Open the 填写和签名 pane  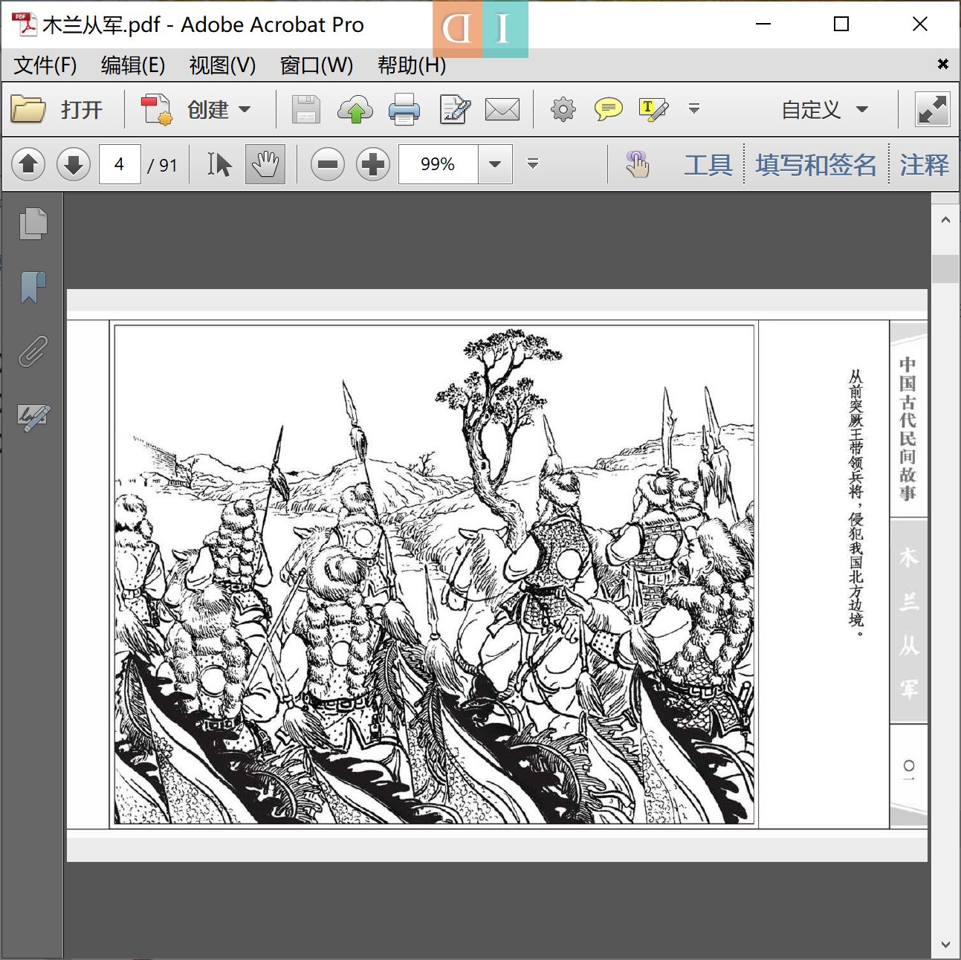tap(816, 165)
